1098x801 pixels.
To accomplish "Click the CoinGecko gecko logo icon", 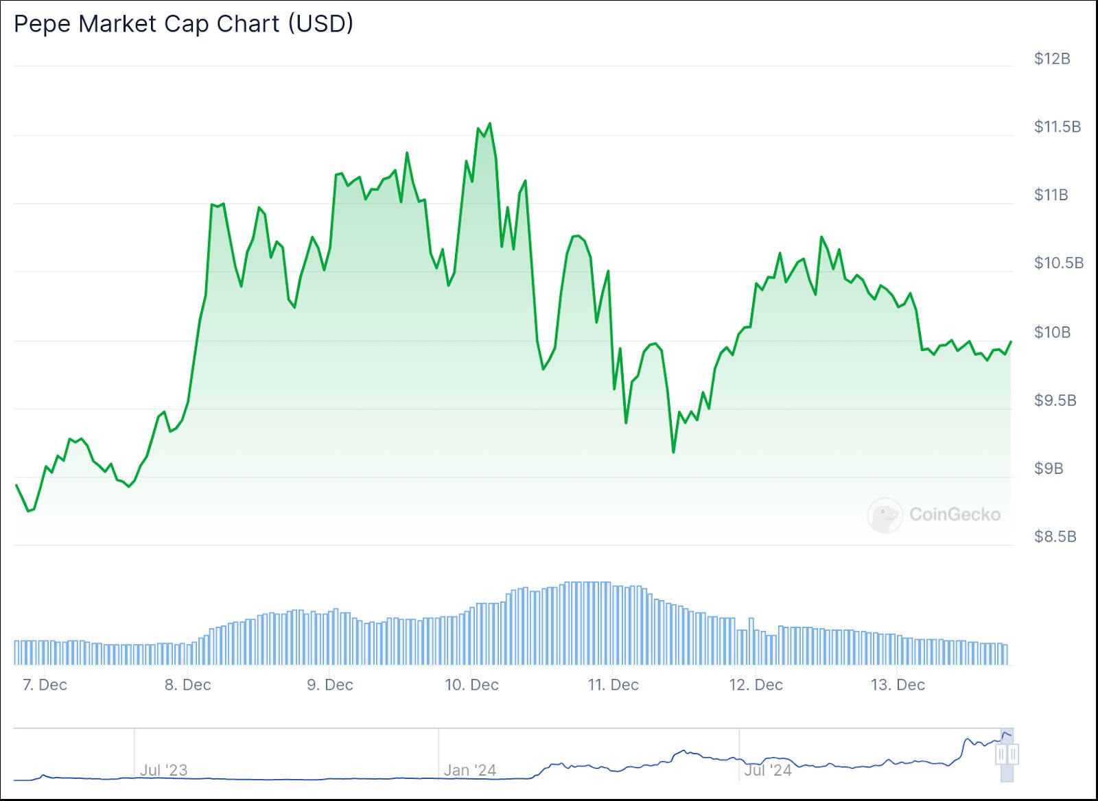I will point(885,515).
